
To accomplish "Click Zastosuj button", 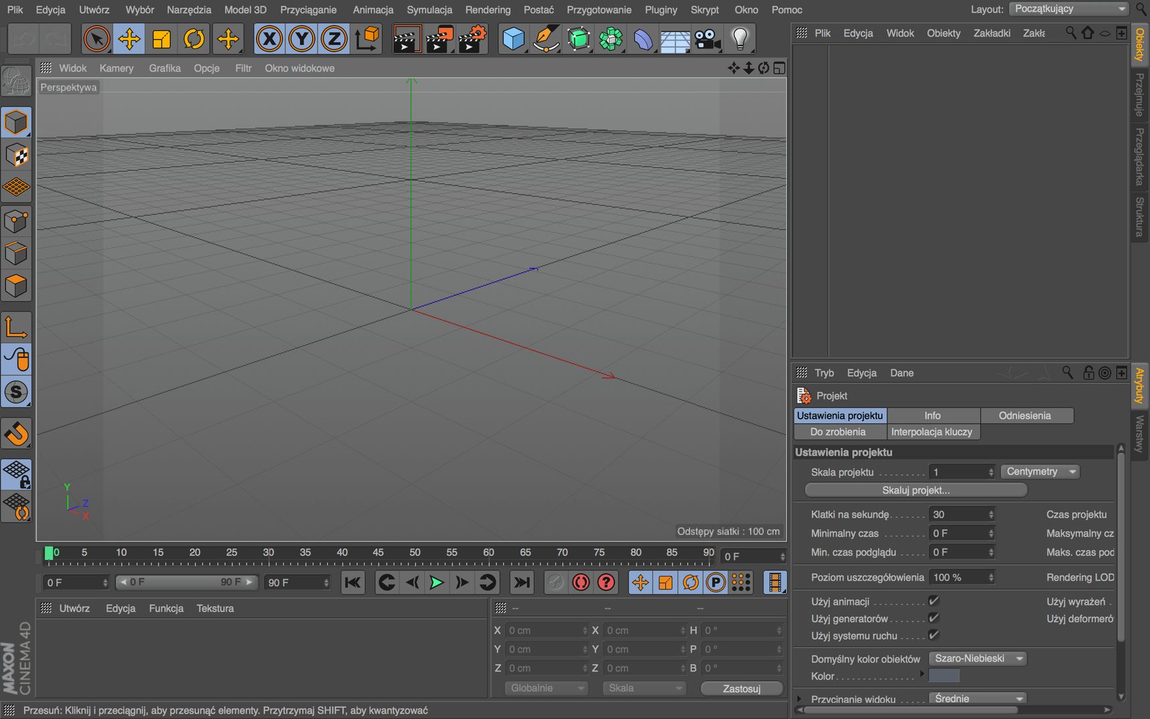I will coord(741,688).
